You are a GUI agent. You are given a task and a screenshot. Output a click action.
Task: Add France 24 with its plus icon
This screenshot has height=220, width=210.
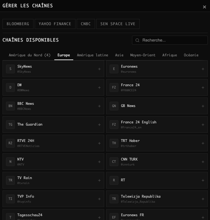(x=203, y=87)
